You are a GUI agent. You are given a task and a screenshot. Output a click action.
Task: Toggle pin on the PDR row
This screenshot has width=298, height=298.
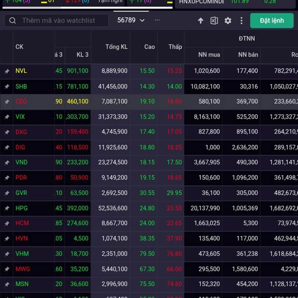(x=7, y=178)
